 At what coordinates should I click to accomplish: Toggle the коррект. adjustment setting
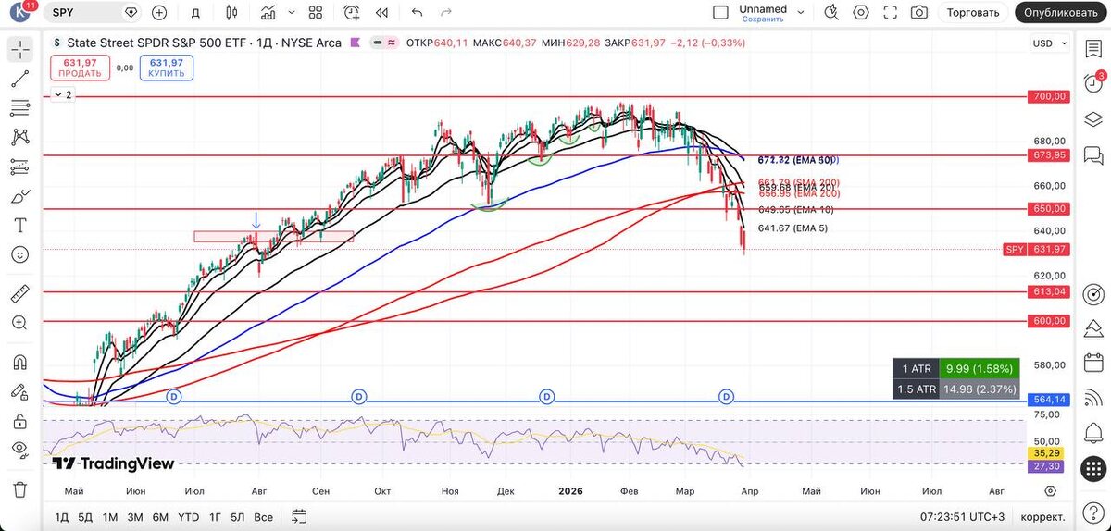tap(1042, 516)
